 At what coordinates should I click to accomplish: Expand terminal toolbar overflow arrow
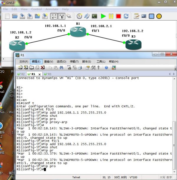175,69
